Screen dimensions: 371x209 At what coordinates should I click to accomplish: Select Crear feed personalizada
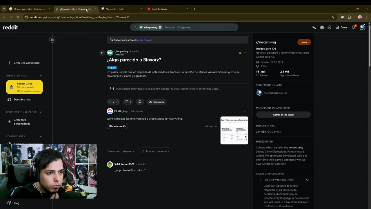24,122
